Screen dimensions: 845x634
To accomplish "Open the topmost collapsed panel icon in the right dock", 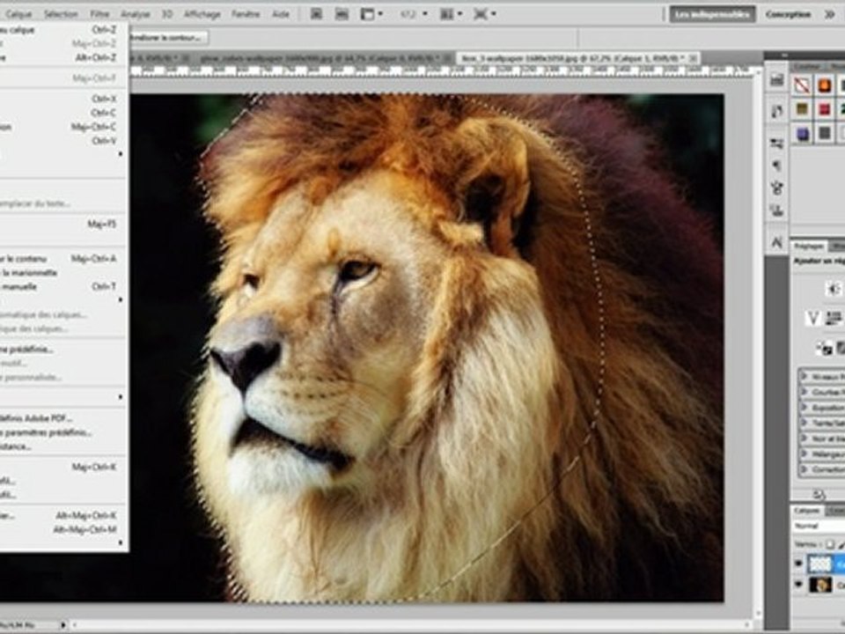I will click(776, 80).
